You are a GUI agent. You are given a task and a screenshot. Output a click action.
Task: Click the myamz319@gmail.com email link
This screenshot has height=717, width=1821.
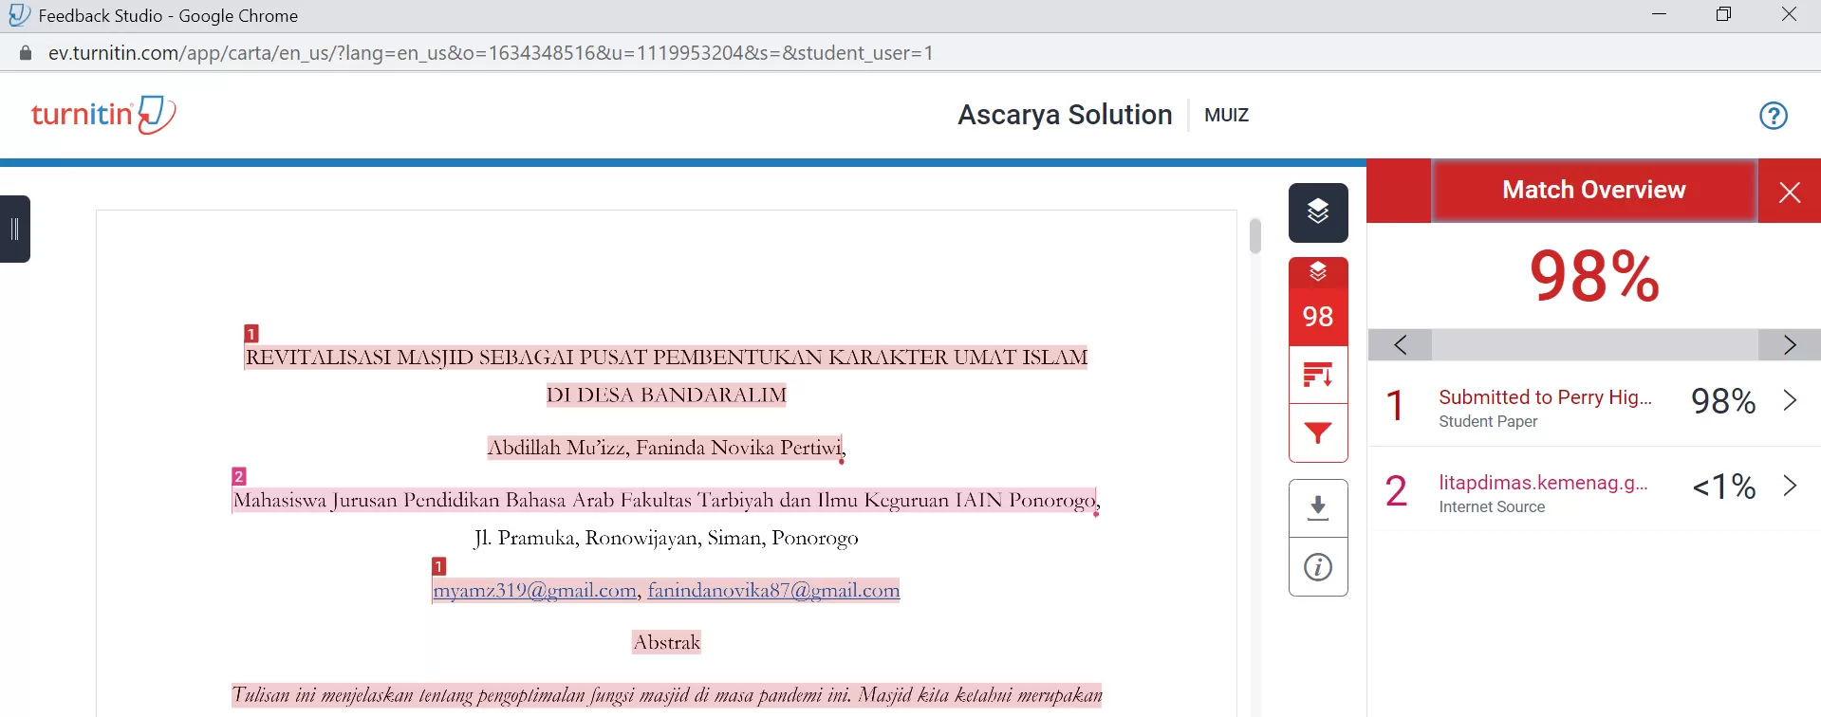534,591
